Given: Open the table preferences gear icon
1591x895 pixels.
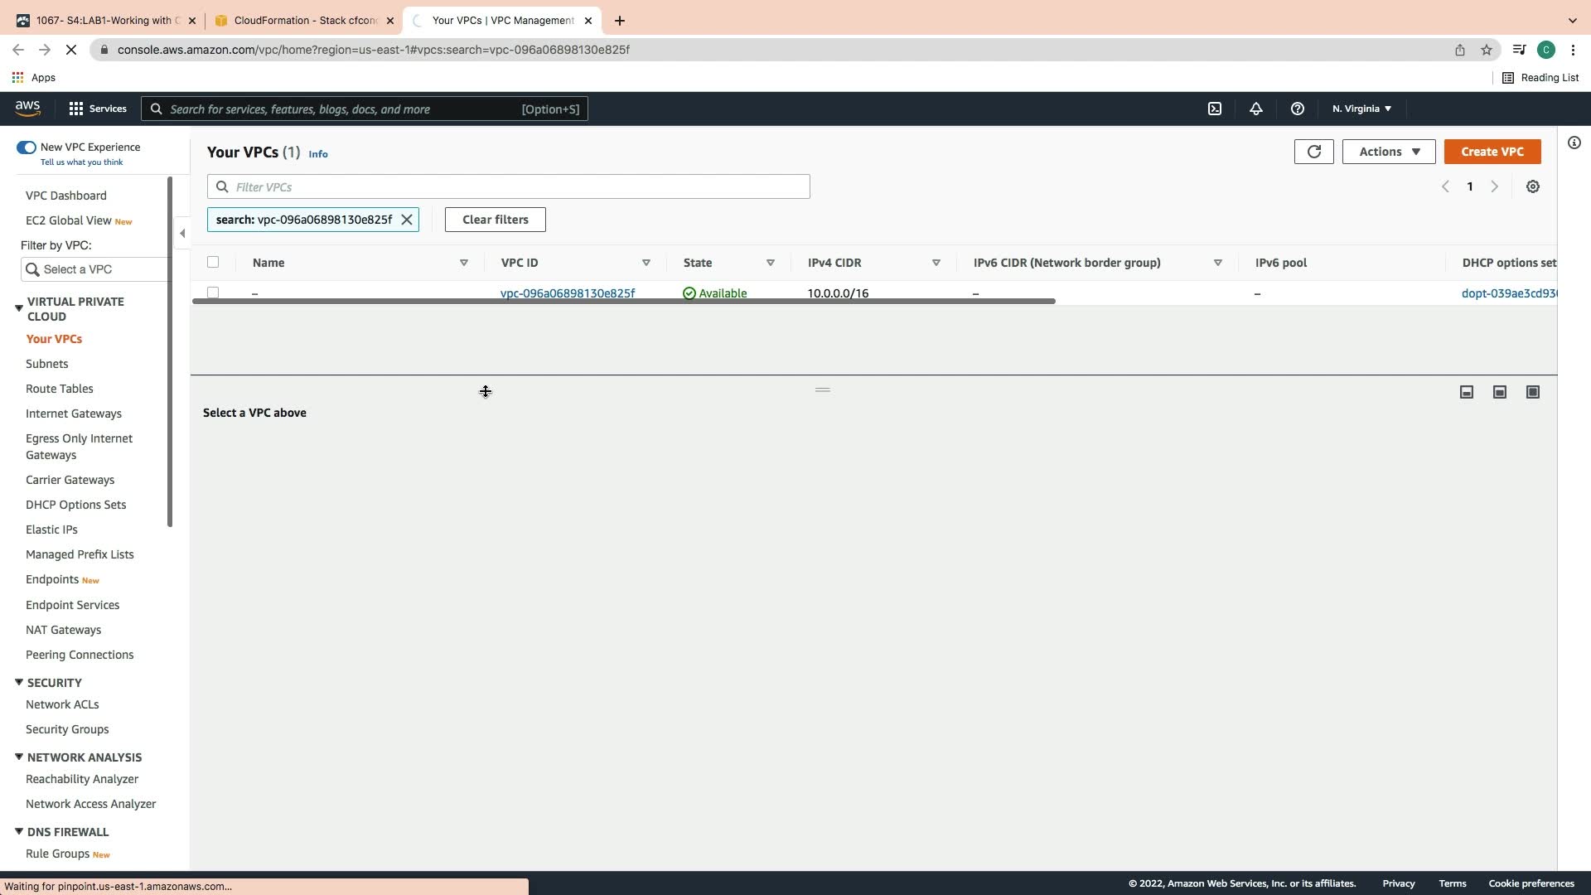Looking at the screenshot, I should click(1532, 187).
